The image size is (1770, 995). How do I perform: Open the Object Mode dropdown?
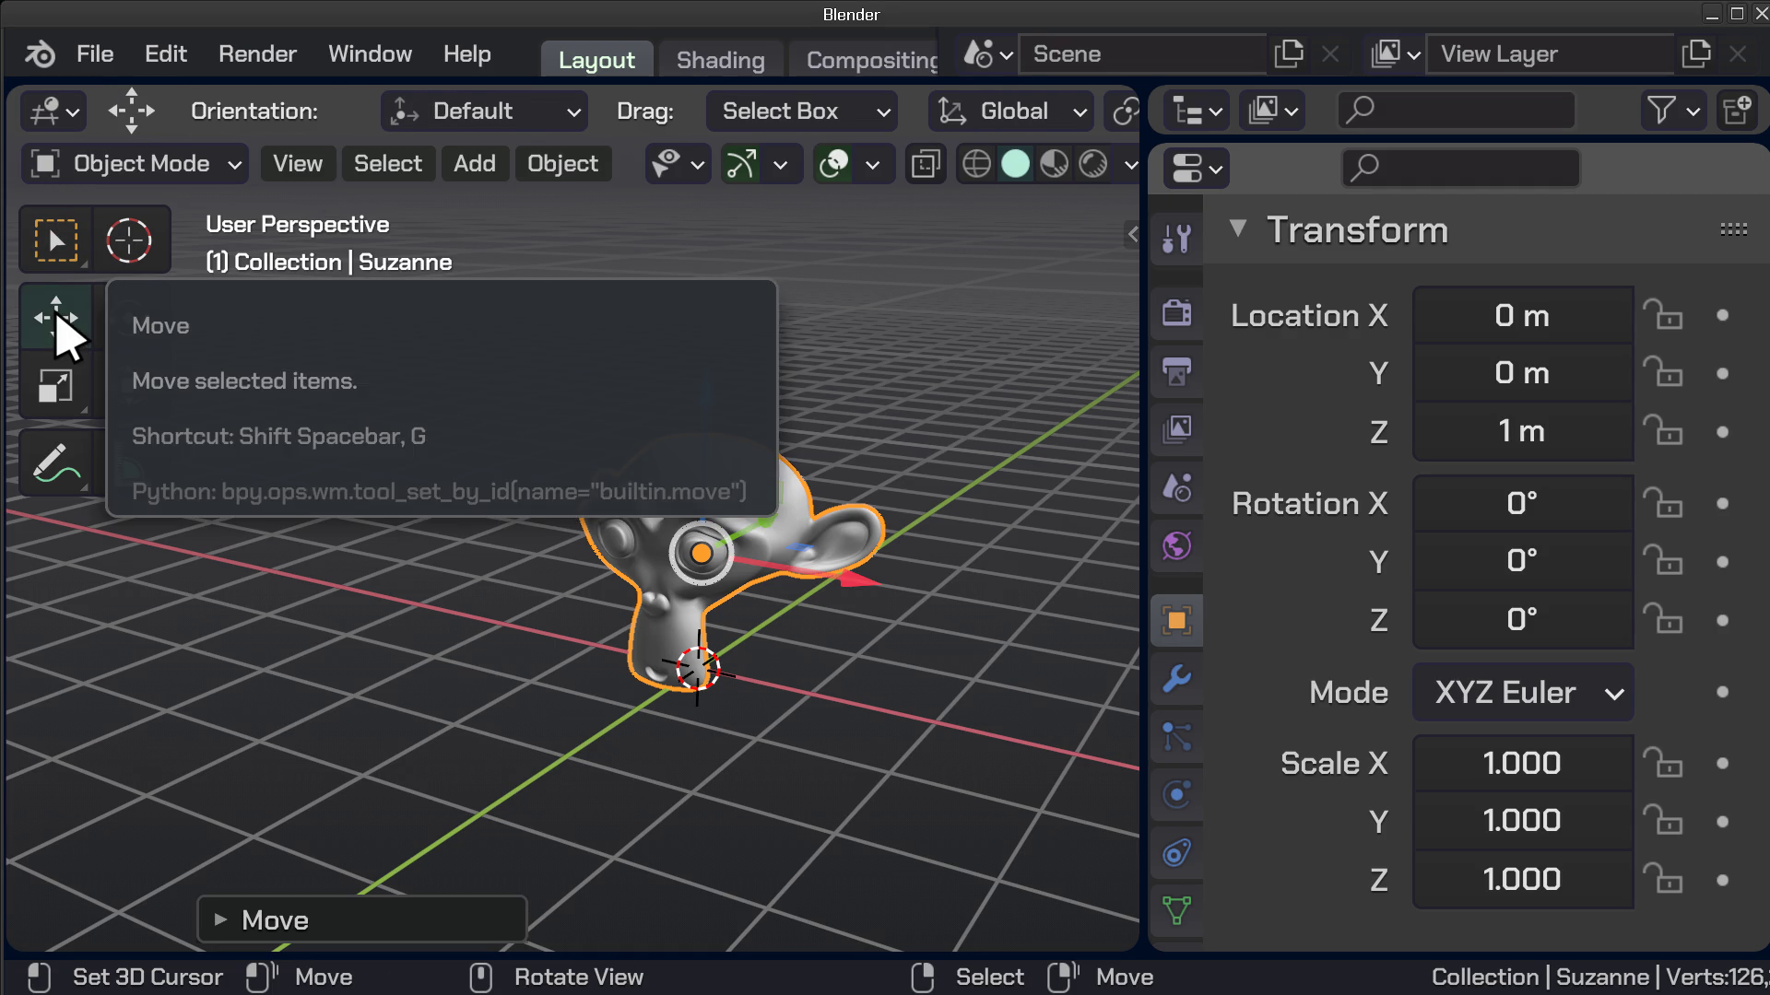click(x=135, y=164)
